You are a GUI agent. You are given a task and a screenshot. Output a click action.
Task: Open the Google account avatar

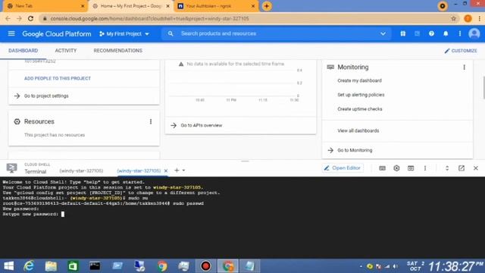point(474,33)
